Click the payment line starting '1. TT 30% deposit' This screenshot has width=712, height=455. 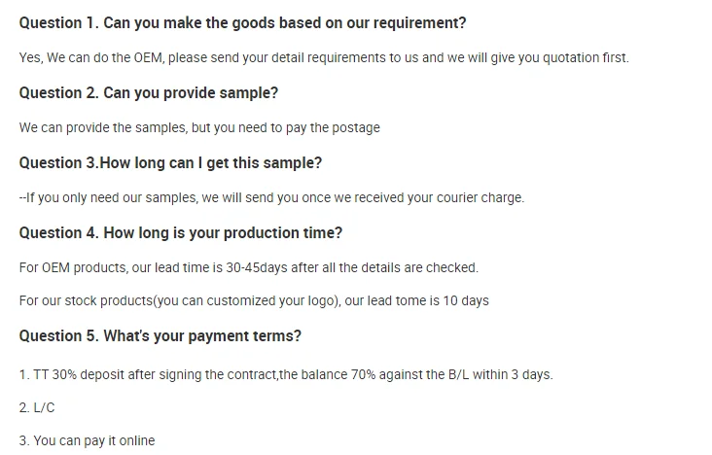[x=286, y=374]
